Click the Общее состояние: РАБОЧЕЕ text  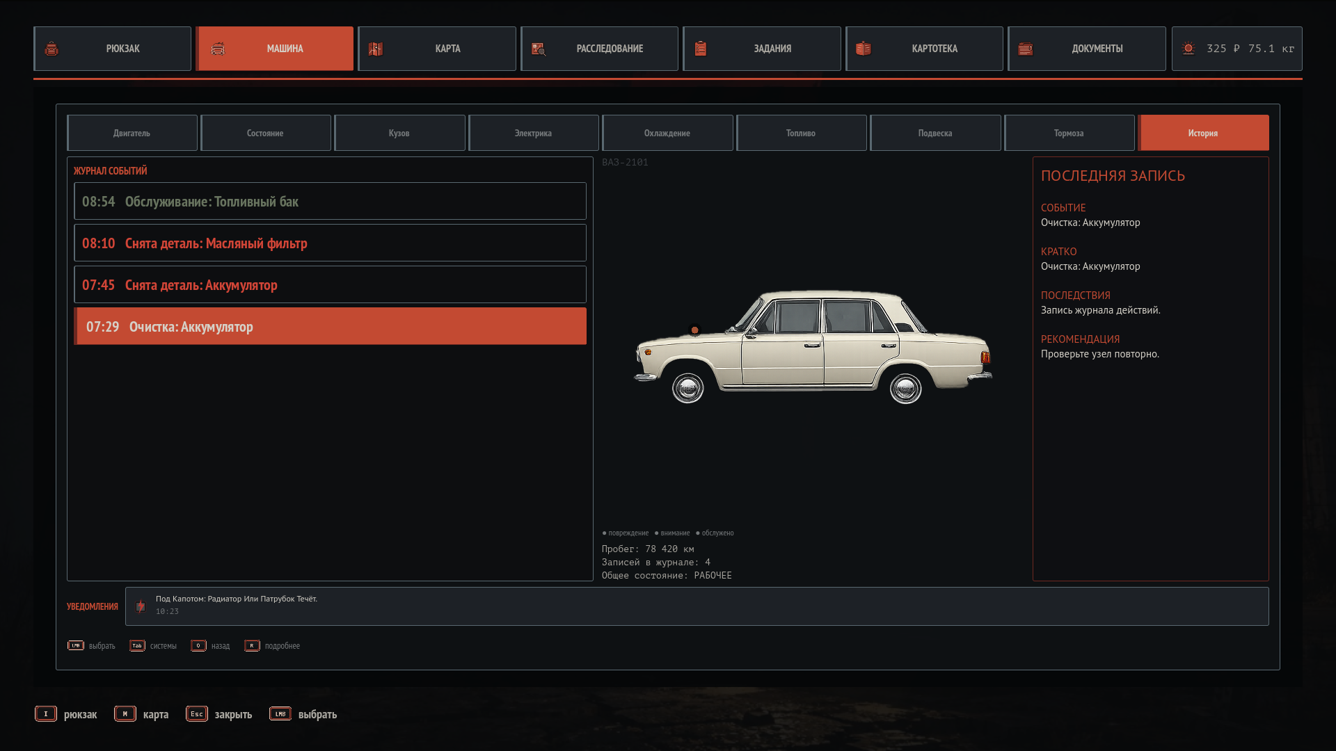(x=667, y=575)
